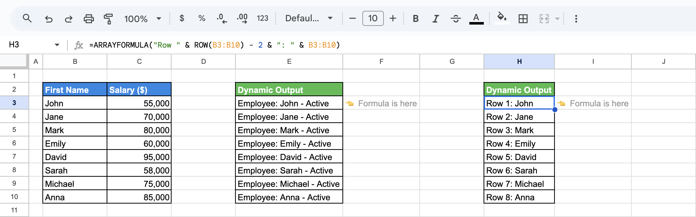Click the select-all corner box
The height and width of the screenshot is (217, 696).
[14, 61]
